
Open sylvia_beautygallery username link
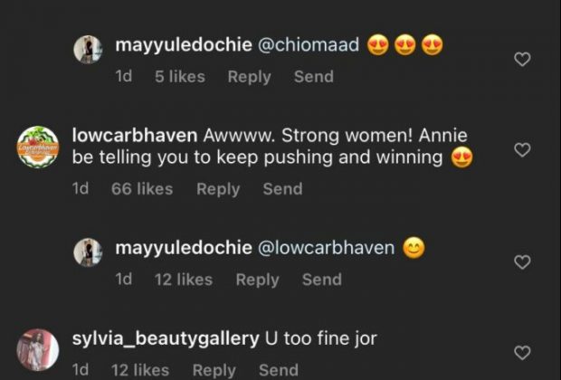pos(164,339)
